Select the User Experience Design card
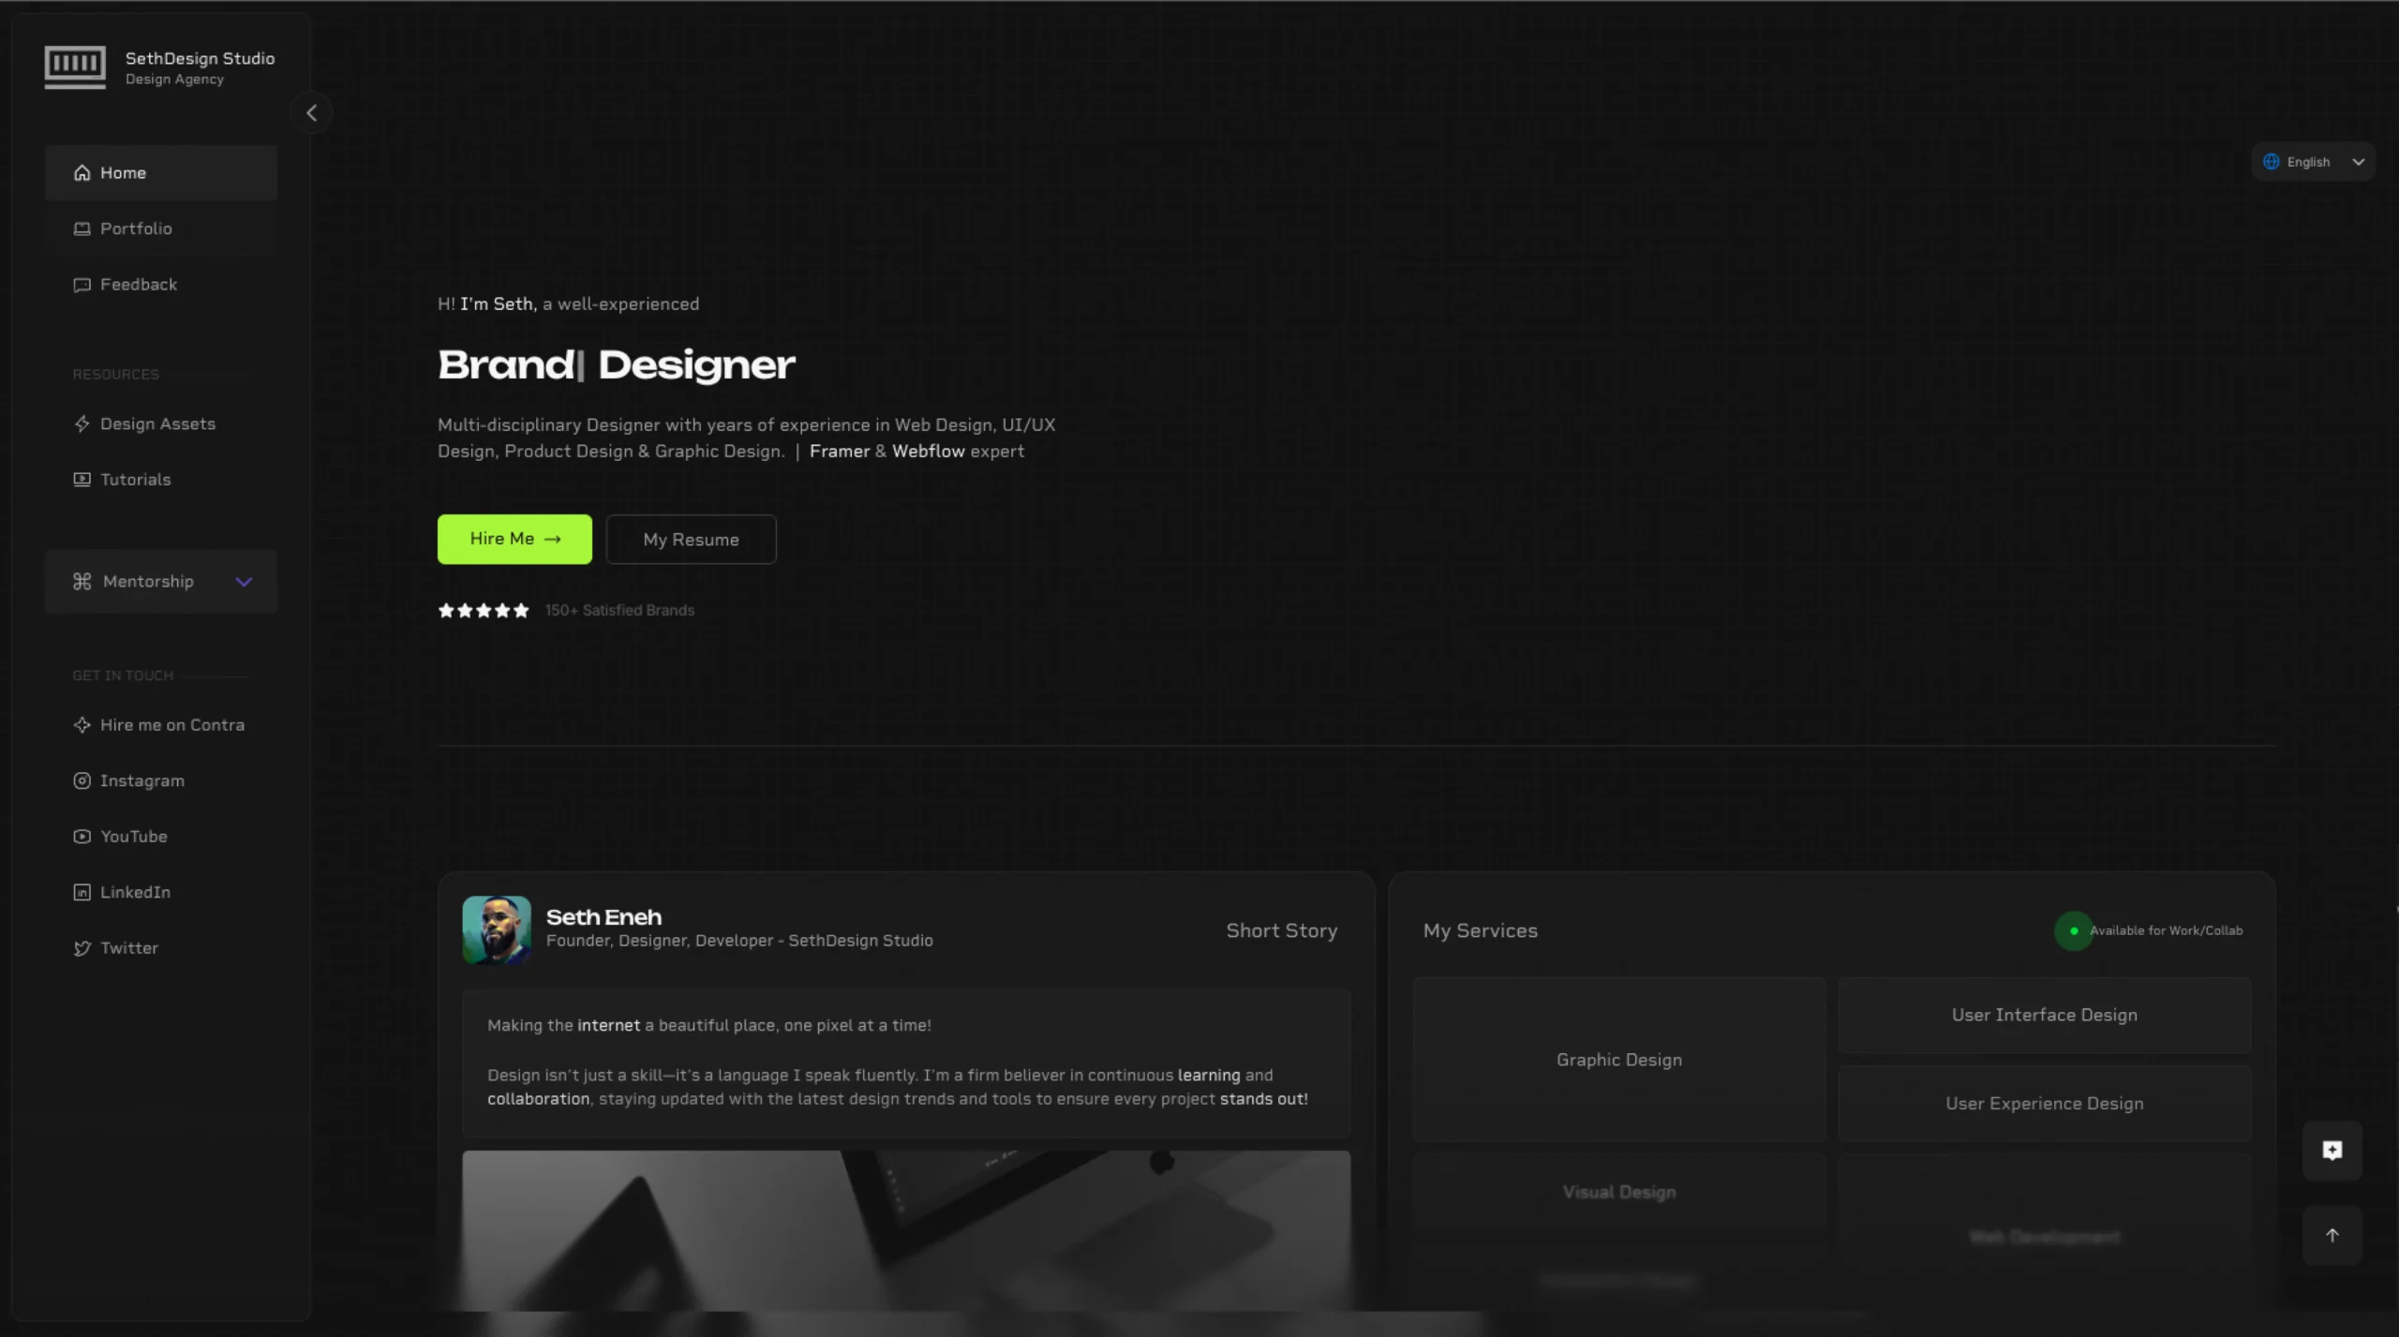The width and height of the screenshot is (2399, 1337). click(x=2045, y=1105)
